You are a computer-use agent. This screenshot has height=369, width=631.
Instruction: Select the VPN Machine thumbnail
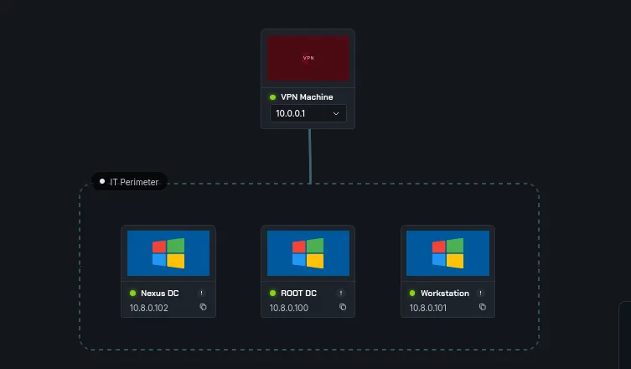(308, 58)
